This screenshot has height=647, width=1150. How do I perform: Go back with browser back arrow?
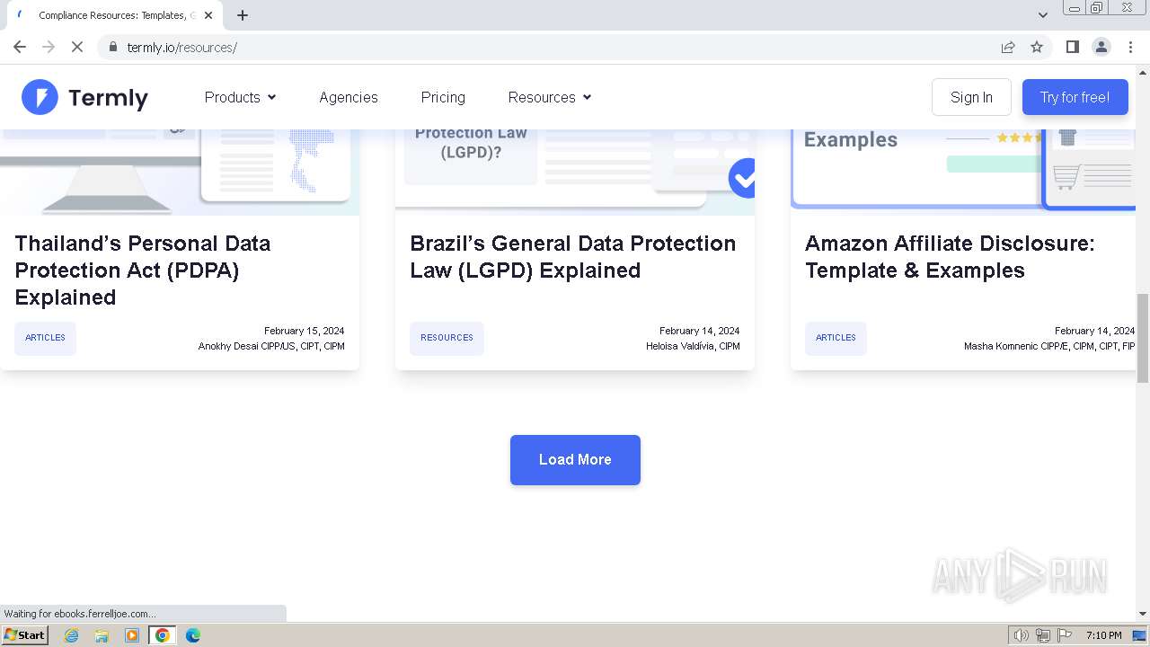pyautogui.click(x=20, y=47)
